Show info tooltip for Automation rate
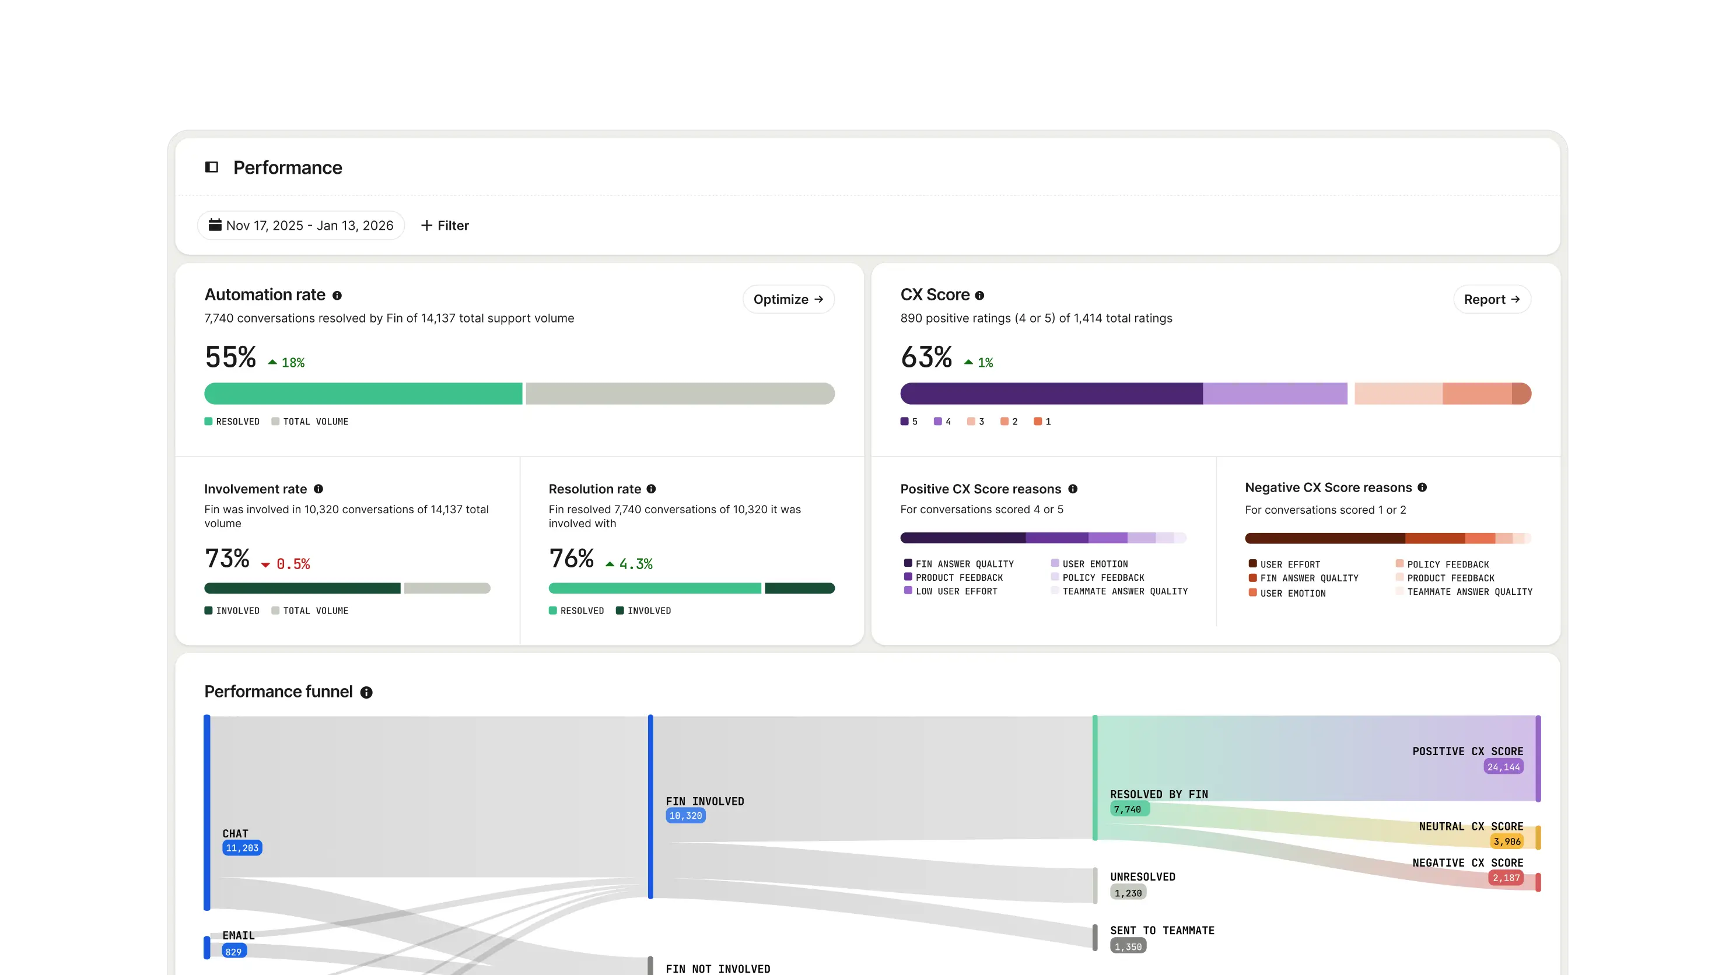The height and width of the screenshot is (975, 1736). coord(337,295)
